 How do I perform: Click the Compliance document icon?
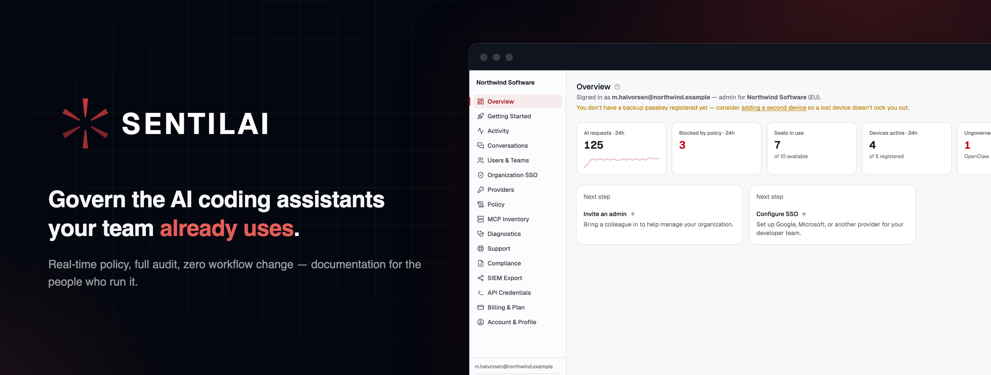click(x=480, y=263)
